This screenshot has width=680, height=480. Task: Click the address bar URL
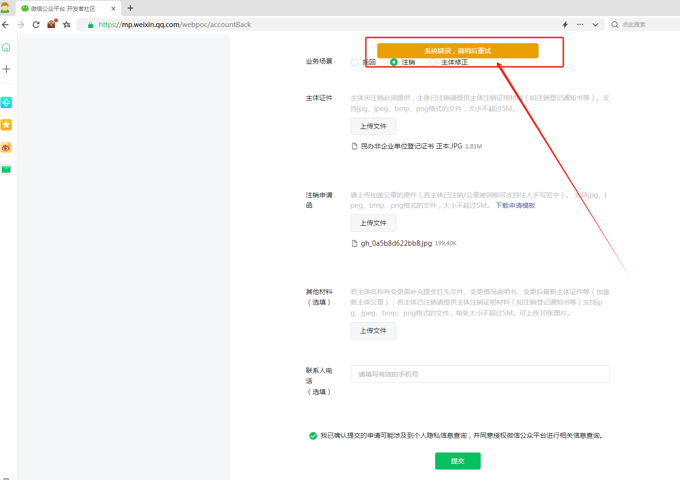click(175, 25)
